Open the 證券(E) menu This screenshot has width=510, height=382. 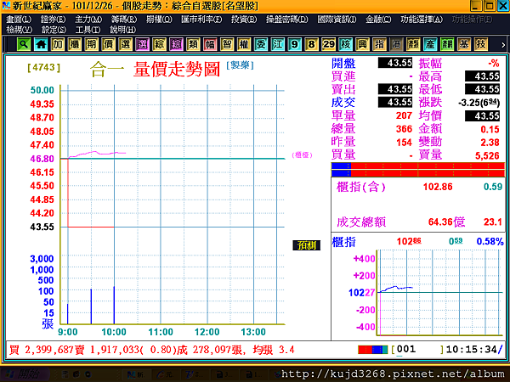53,20
